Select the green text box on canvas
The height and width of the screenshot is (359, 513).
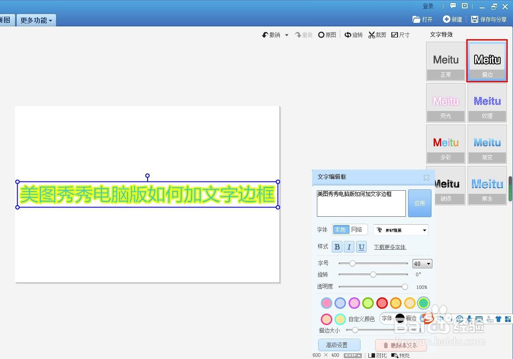[148, 195]
